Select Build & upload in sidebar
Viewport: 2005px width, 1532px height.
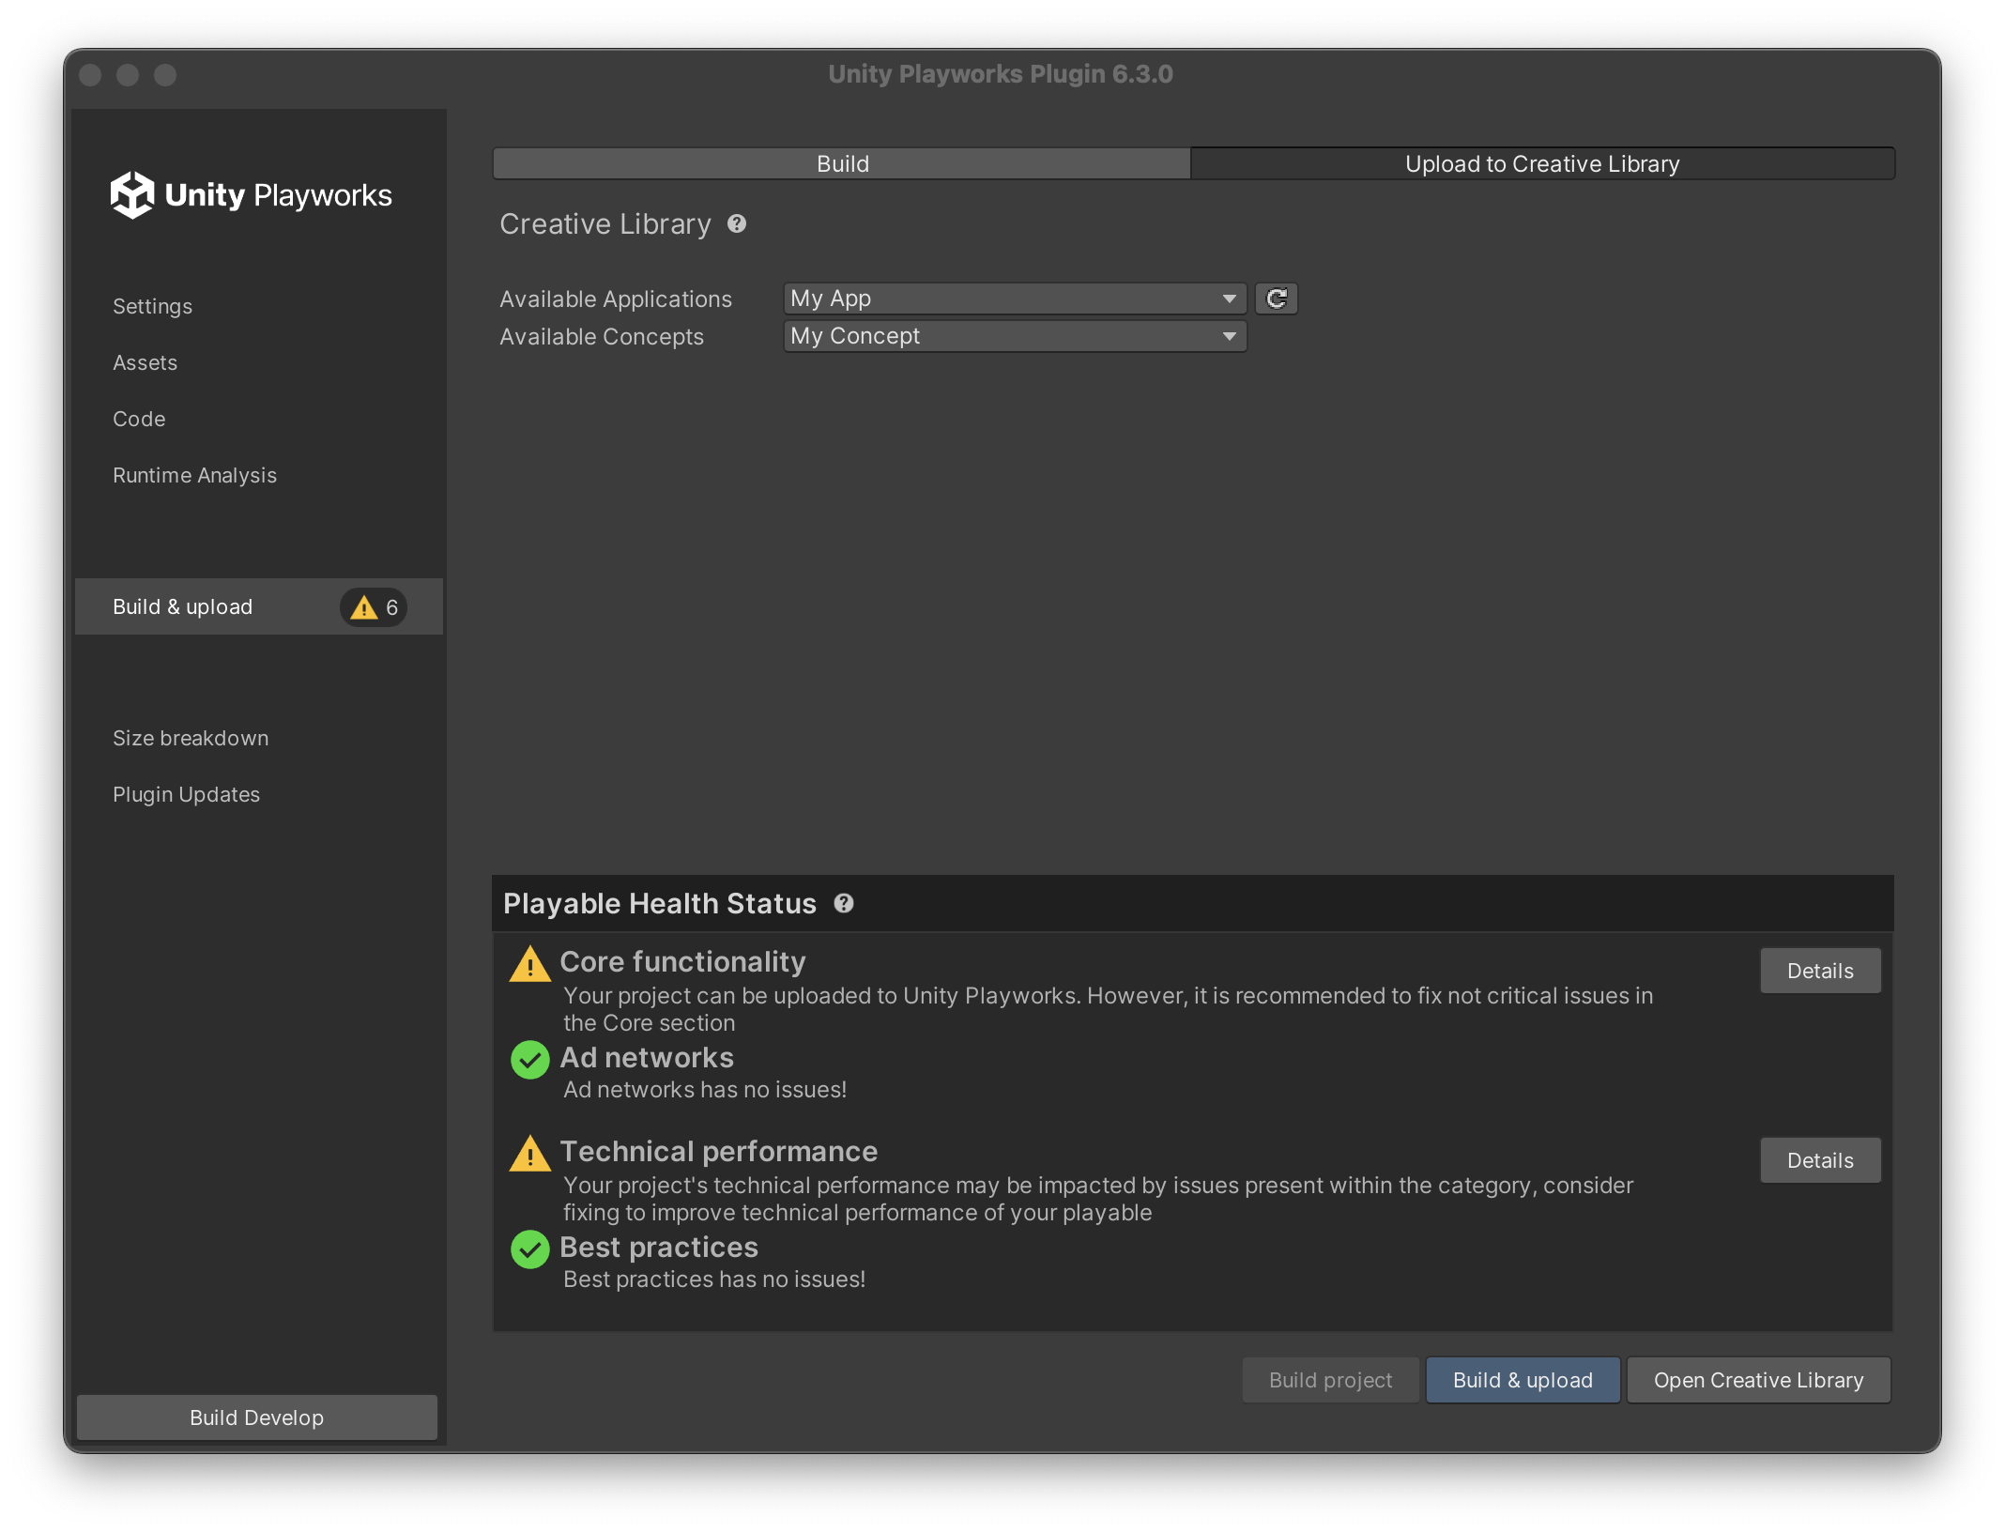point(259,606)
